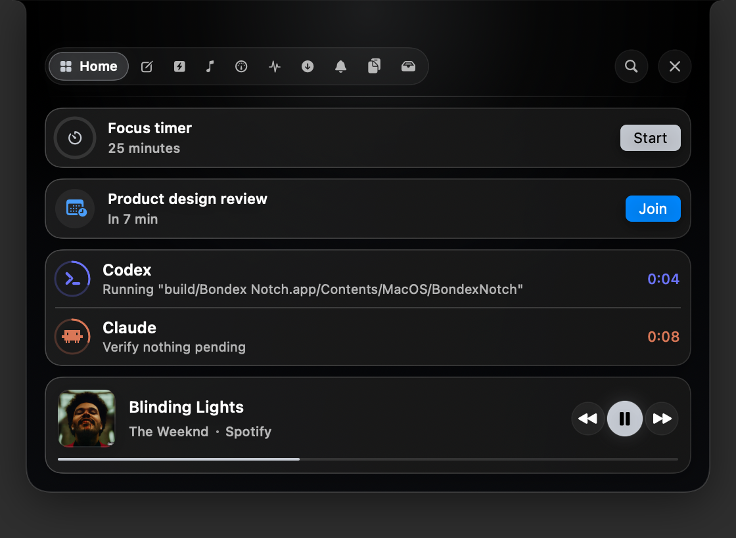This screenshot has height=538, width=736.
Task: Skip to the next track
Action: click(662, 419)
